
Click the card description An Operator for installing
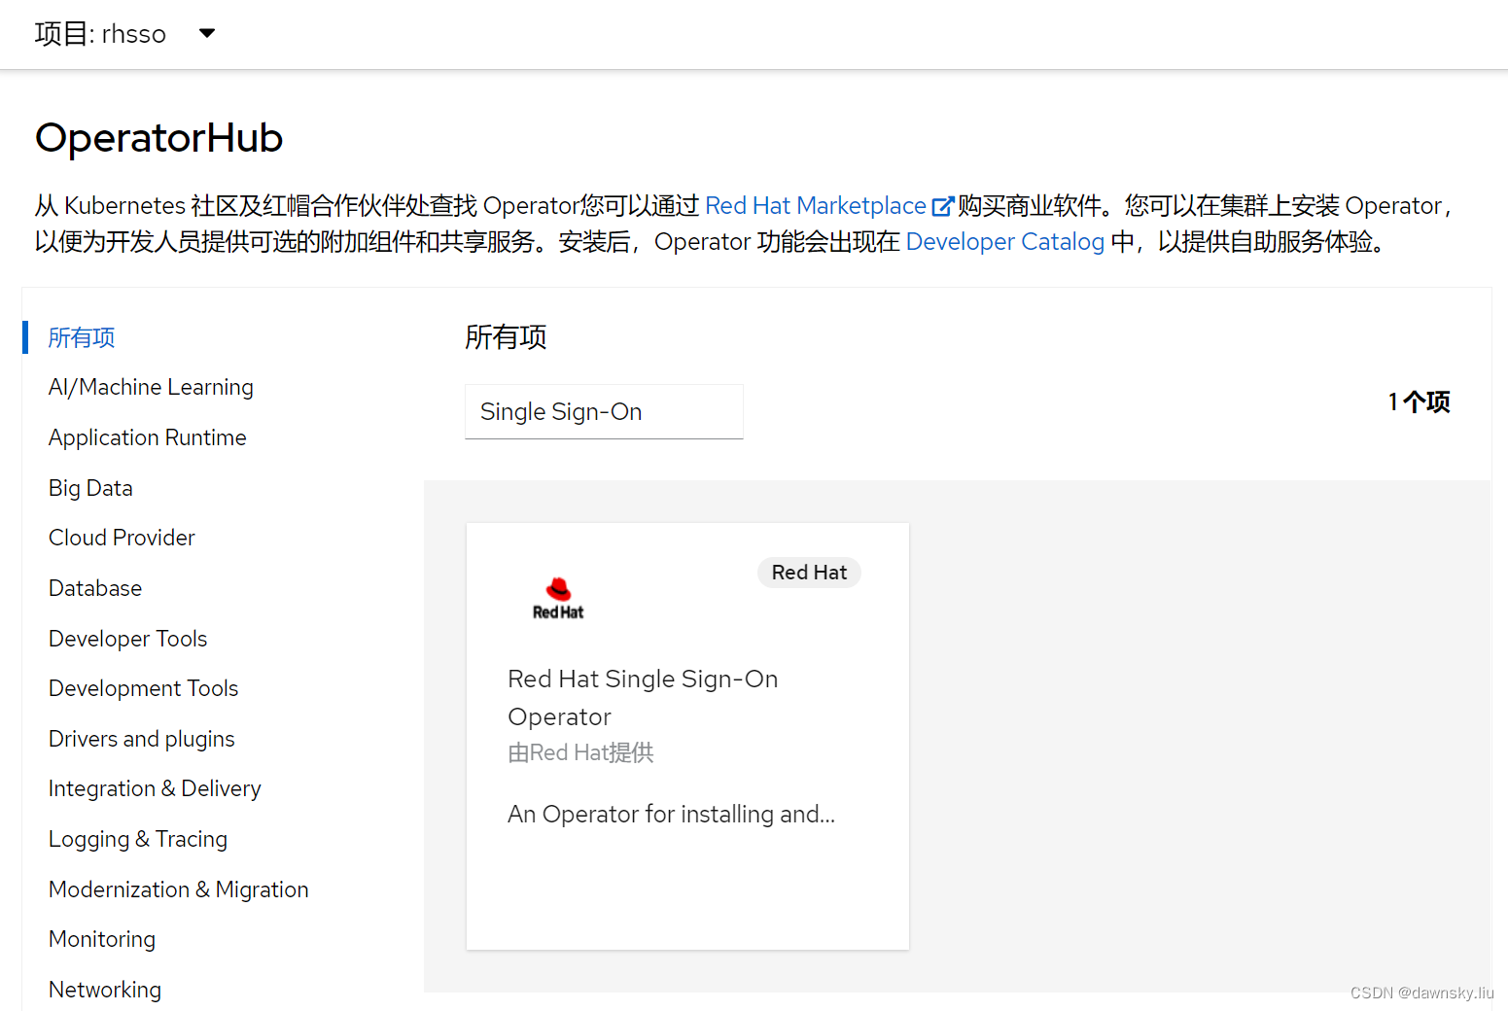point(671,815)
